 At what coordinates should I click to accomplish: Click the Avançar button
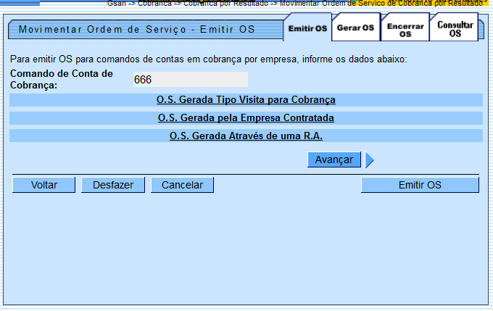point(334,159)
